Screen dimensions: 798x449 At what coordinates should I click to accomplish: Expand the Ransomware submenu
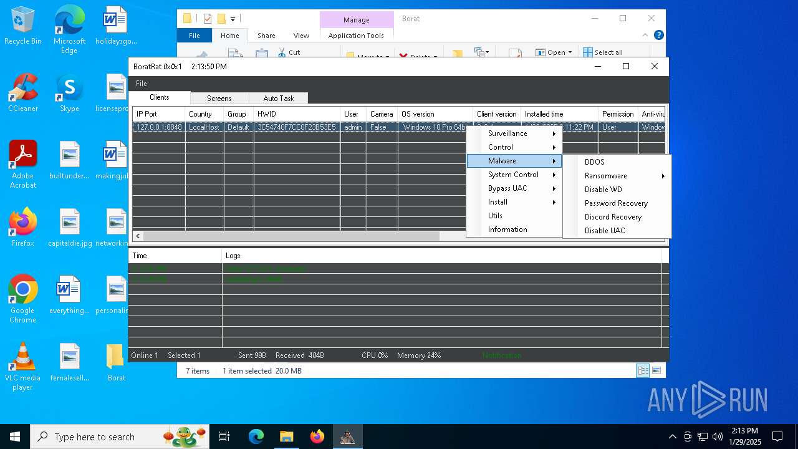617,176
